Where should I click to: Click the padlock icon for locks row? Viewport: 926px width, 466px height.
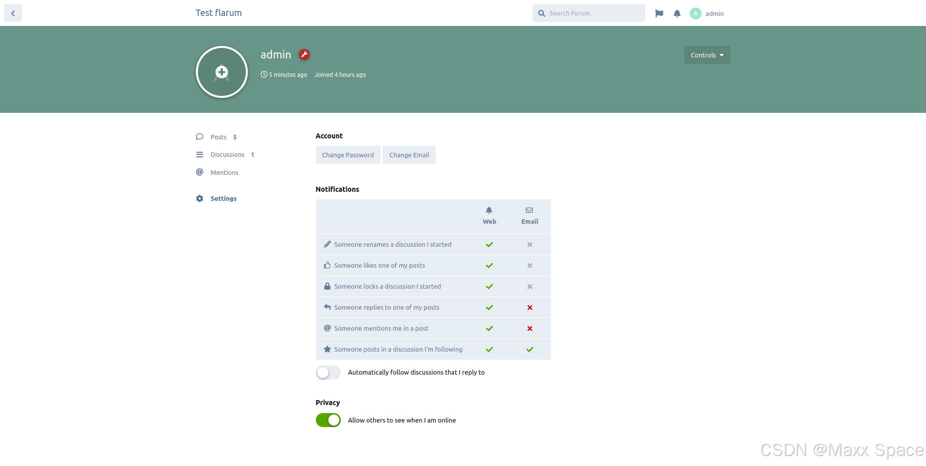[x=327, y=286]
